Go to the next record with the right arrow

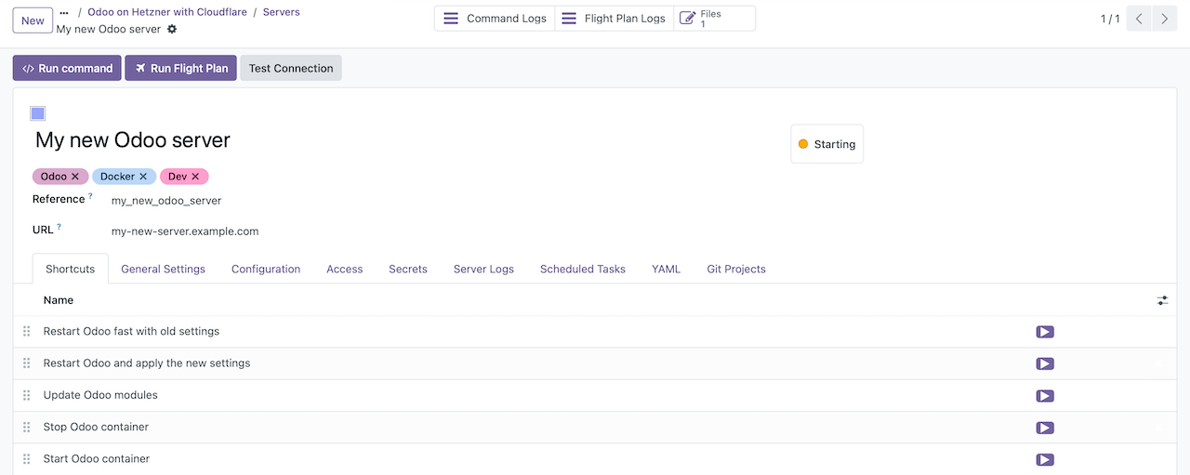(x=1165, y=19)
